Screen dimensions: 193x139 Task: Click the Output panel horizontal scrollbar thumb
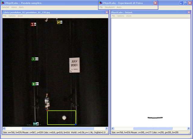coord(153,128)
